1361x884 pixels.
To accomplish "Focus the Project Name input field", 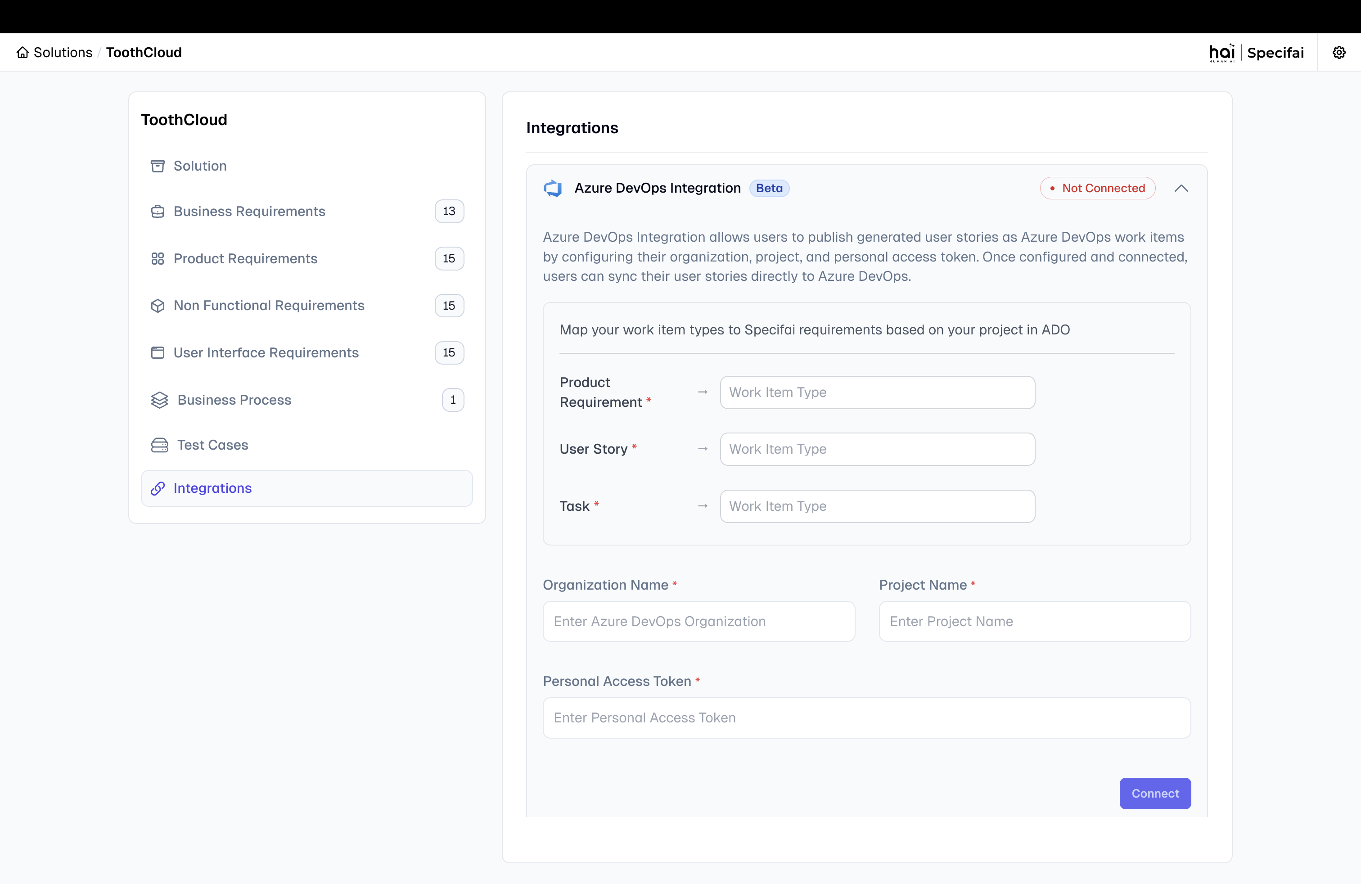I will click(1035, 622).
